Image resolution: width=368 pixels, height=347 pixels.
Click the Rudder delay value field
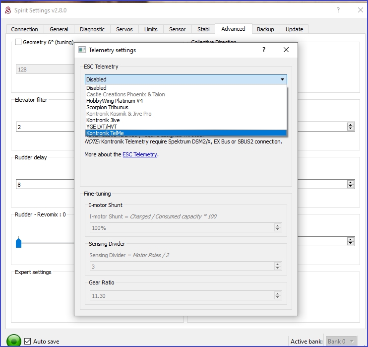45,184
